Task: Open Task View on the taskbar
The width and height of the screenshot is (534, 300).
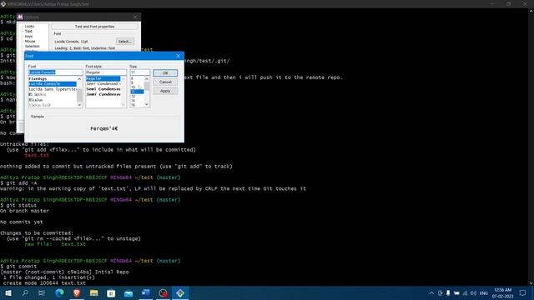Action: tap(42, 292)
